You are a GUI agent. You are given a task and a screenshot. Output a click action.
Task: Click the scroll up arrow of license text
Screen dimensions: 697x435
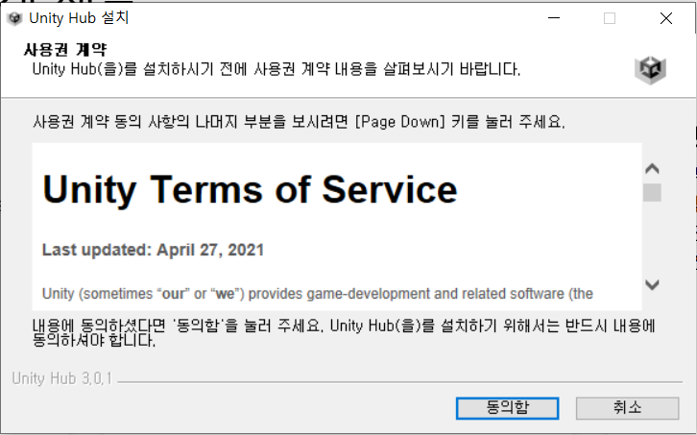652,169
